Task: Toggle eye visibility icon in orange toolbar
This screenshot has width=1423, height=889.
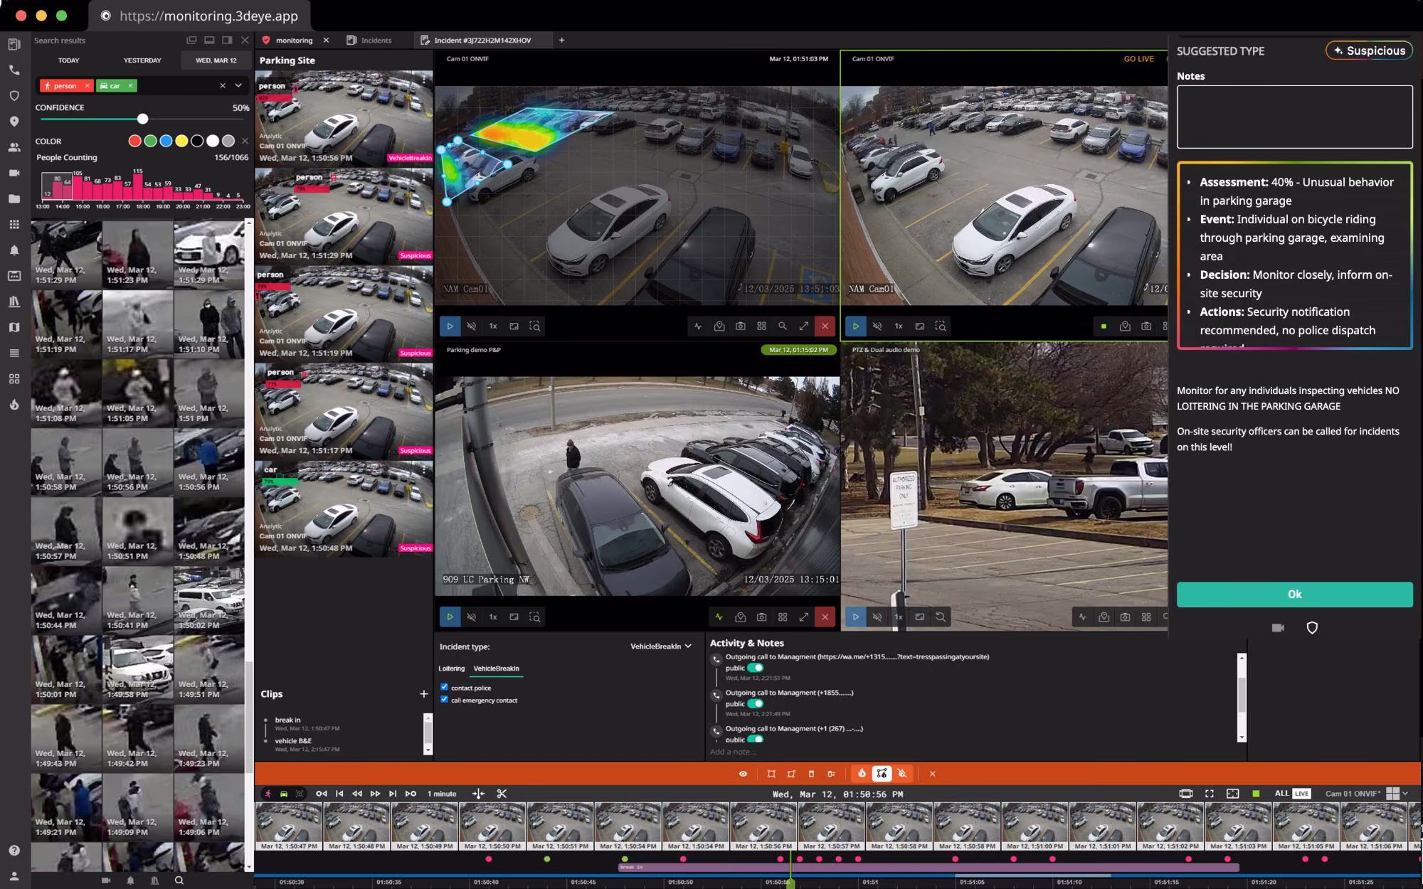Action: coord(743,774)
